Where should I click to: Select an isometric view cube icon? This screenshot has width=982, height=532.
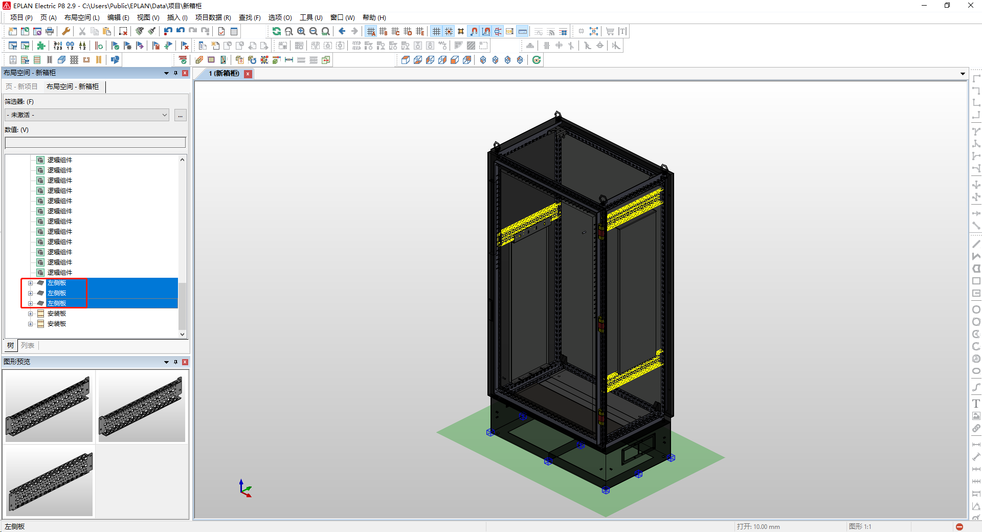coord(483,60)
